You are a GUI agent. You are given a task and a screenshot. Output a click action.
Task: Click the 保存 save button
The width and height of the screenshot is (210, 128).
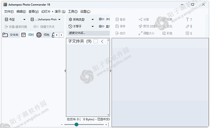click(x=120, y=26)
